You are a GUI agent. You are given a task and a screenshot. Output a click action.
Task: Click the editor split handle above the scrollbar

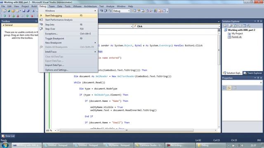coord(219,30)
